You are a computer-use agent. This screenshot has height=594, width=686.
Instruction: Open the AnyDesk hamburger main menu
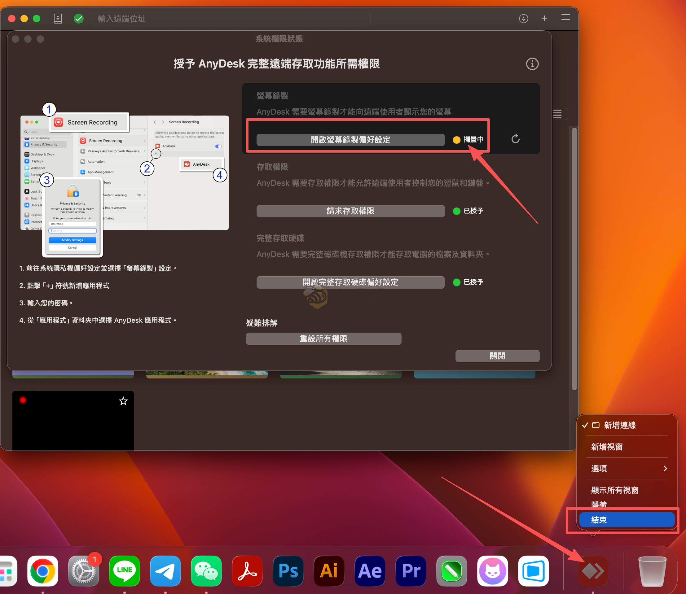(566, 19)
